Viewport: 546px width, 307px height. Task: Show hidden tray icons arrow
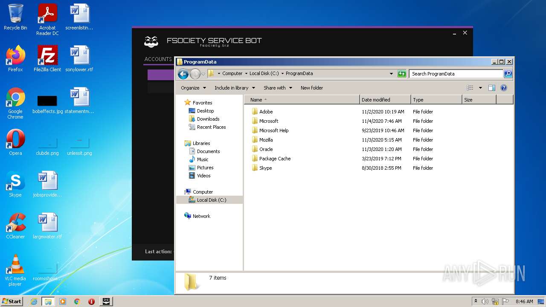pyautogui.click(x=476, y=301)
